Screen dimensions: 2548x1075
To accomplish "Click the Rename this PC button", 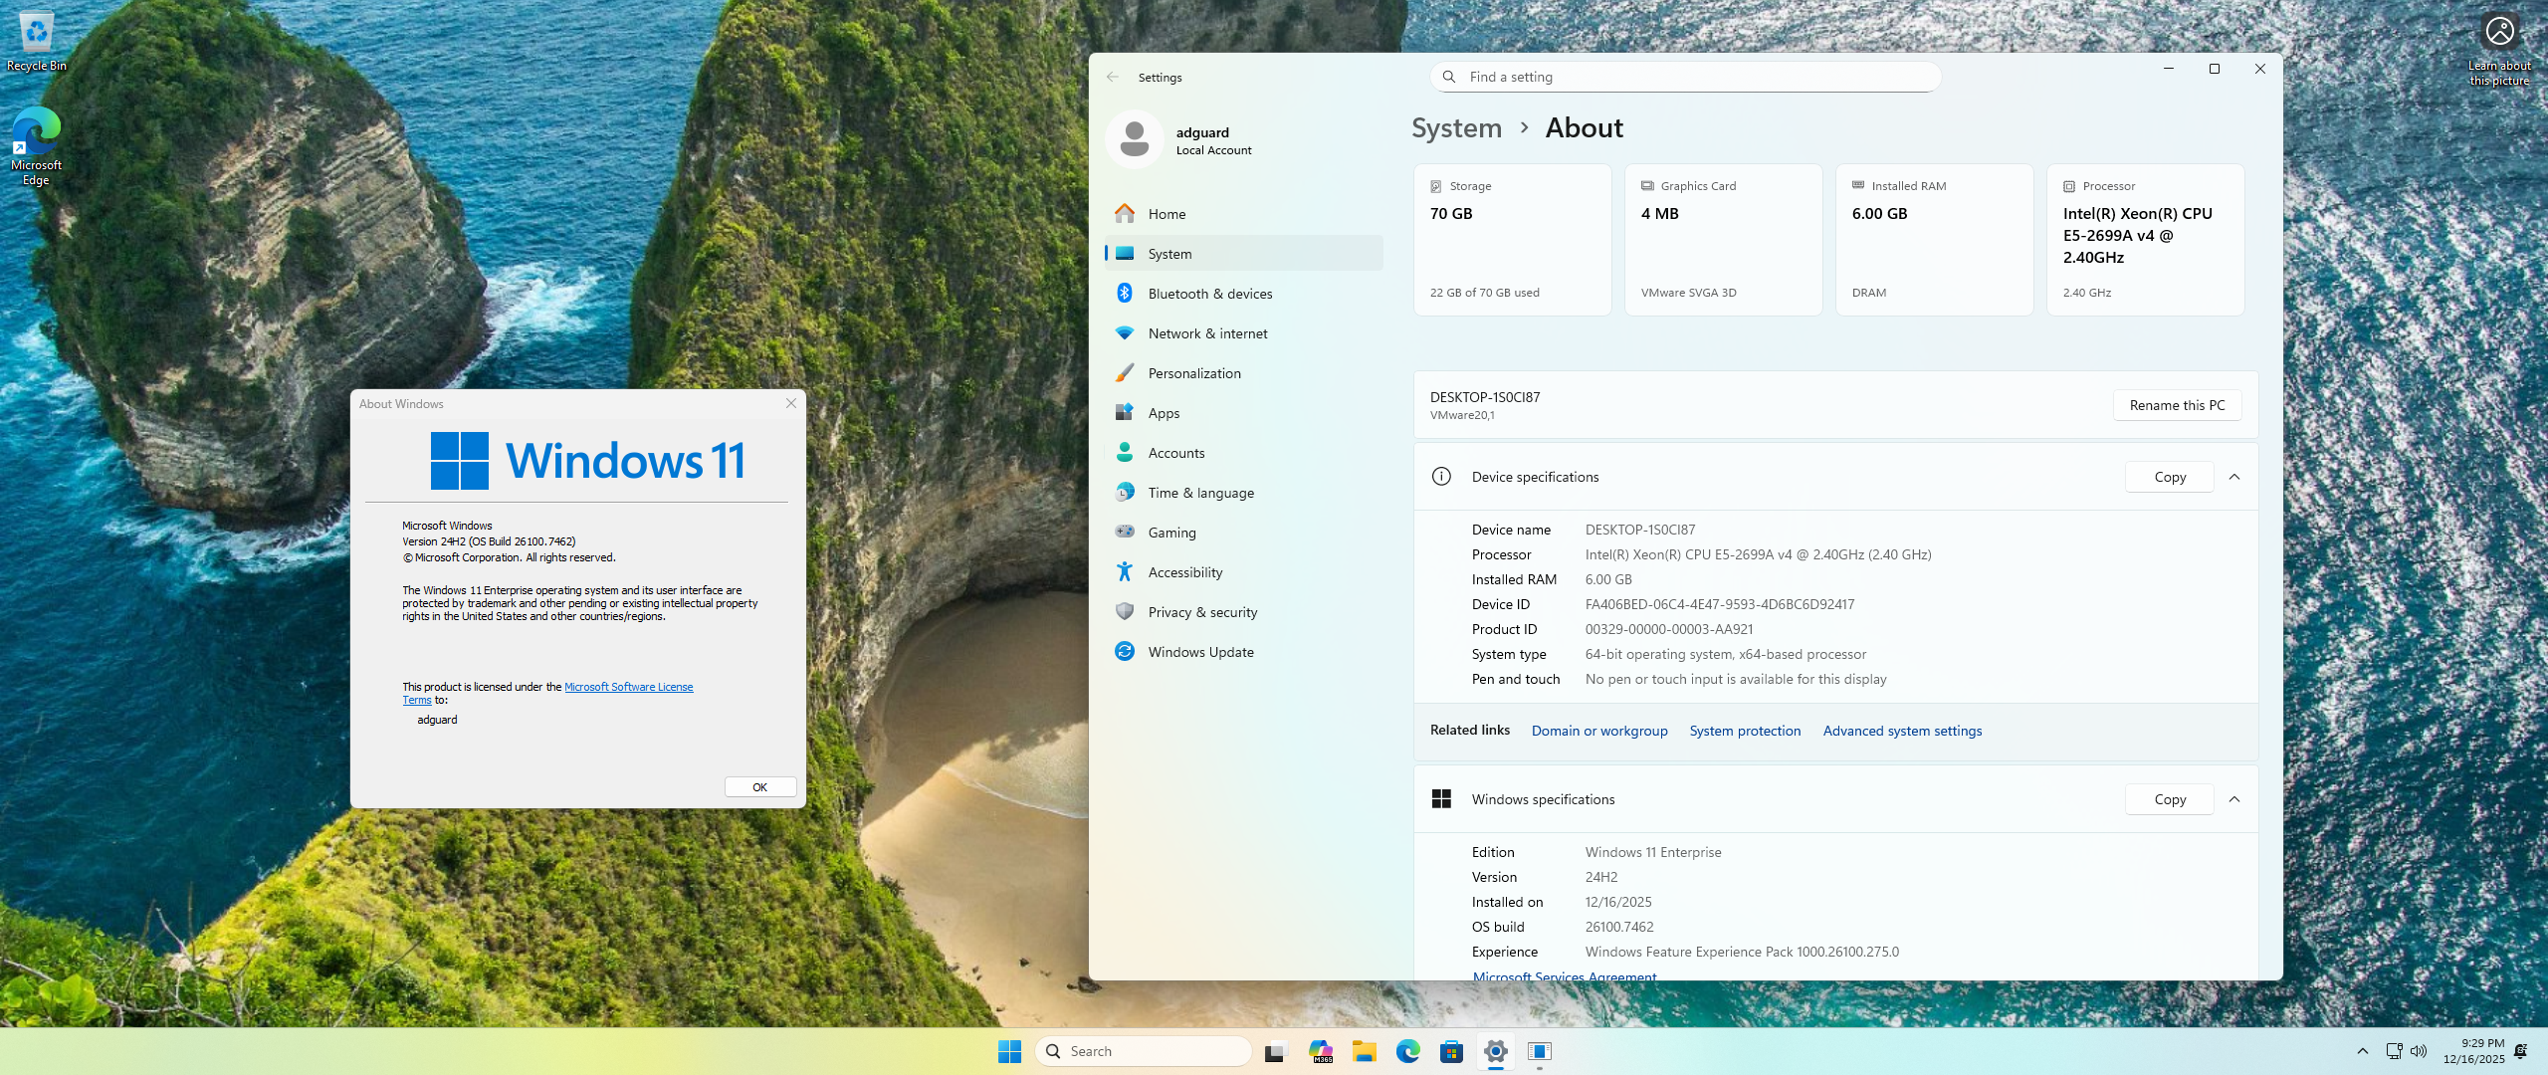I will pos(2177,405).
